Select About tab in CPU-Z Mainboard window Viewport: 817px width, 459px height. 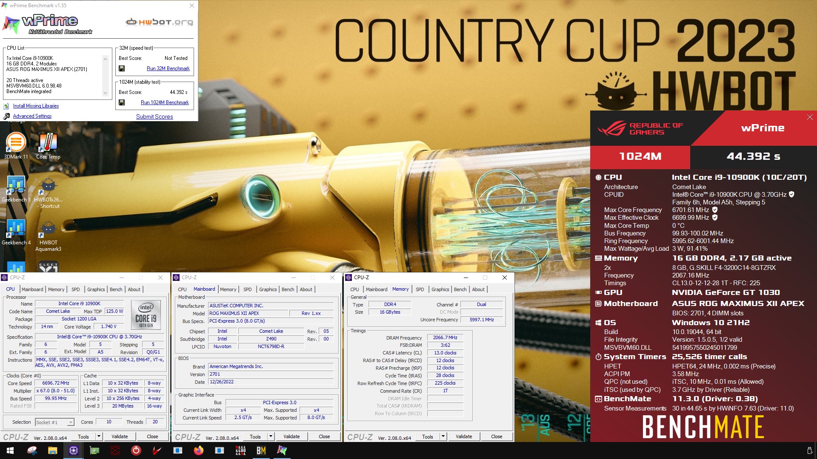[306, 289]
